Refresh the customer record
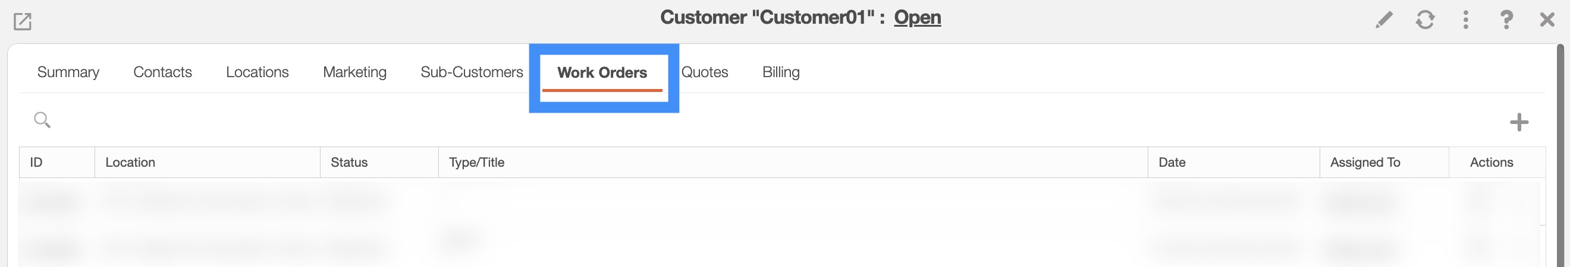The width and height of the screenshot is (1570, 267). point(1424,20)
